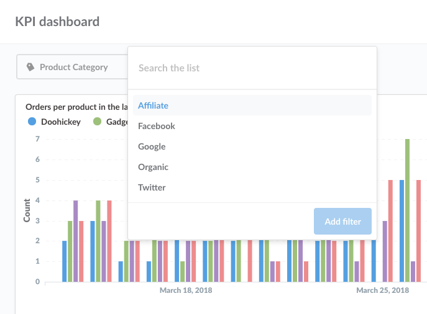Pick Google from the source options
This screenshot has width=427, height=314.
(x=152, y=146)
